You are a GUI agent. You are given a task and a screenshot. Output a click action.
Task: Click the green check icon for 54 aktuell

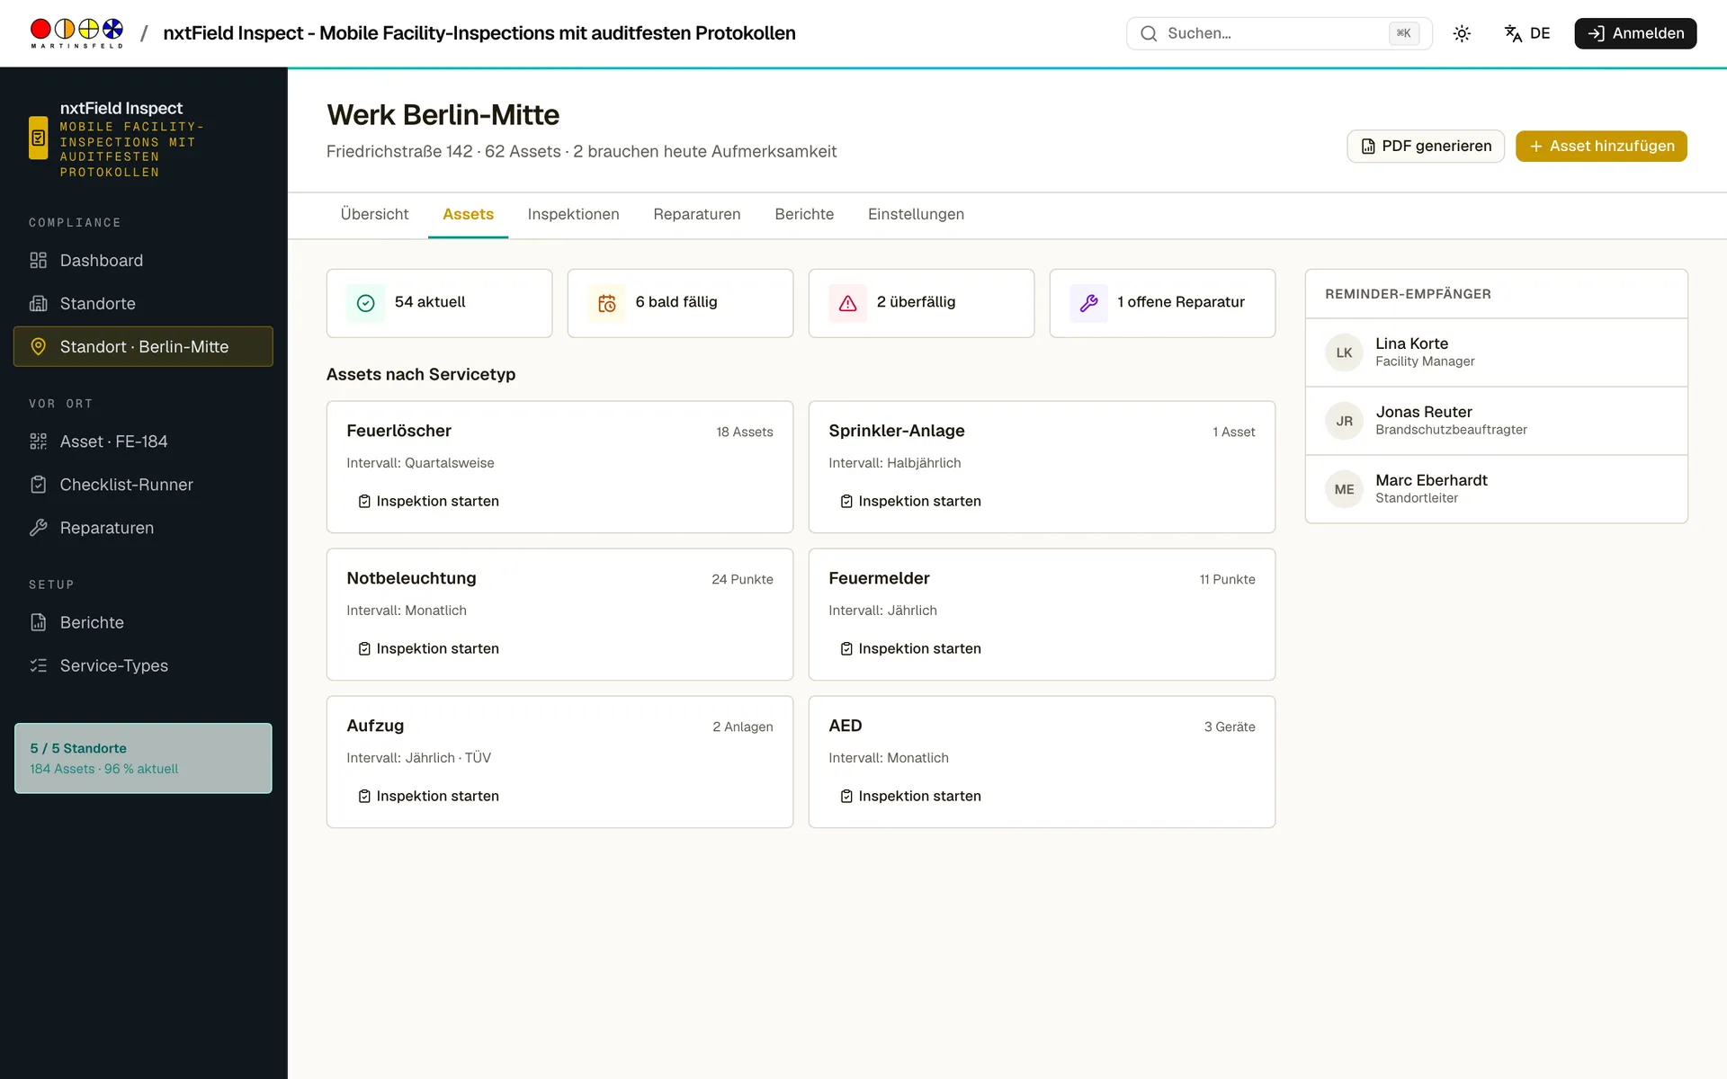[365, 303]
